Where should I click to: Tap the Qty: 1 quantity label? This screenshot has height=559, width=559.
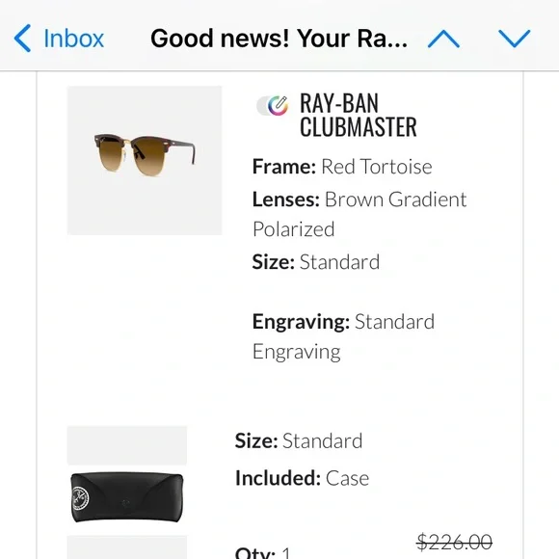(x=263, y=552)
